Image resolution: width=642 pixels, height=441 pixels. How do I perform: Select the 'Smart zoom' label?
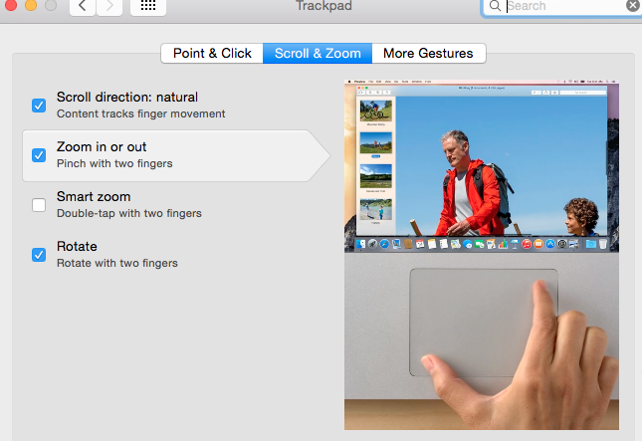click(94, 196)
